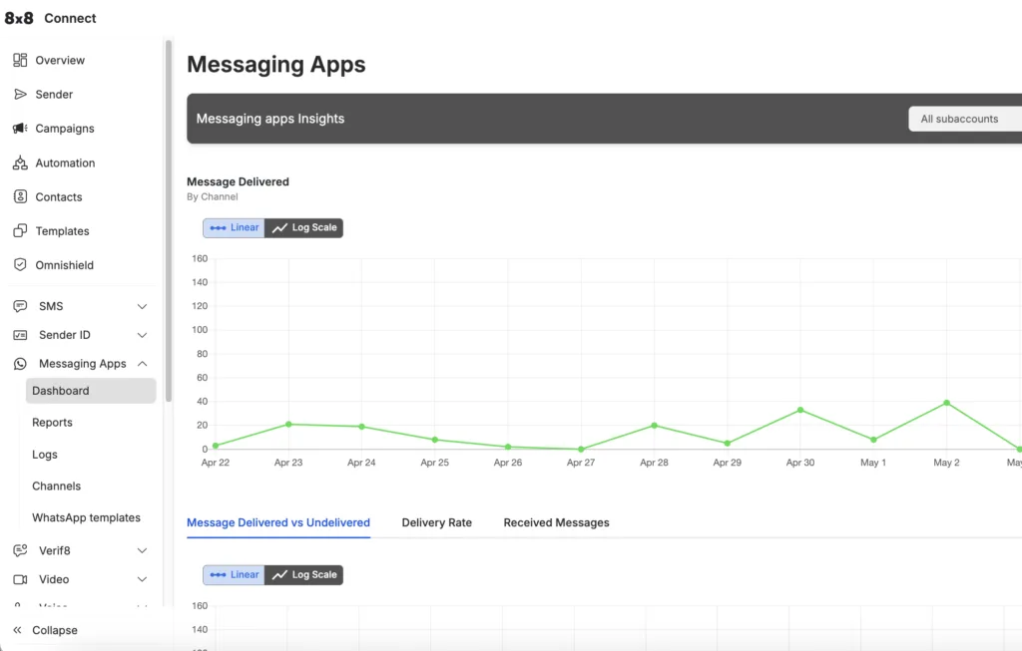The height and width of the screenshot is (651, 1022).
Task: Select Dashboard under Messaging Apps
Action: (x=91, y=391)
